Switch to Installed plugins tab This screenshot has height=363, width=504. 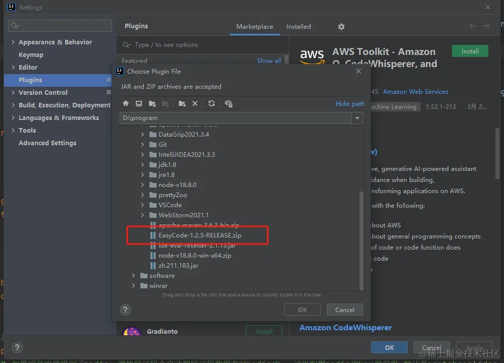(298, 27)
